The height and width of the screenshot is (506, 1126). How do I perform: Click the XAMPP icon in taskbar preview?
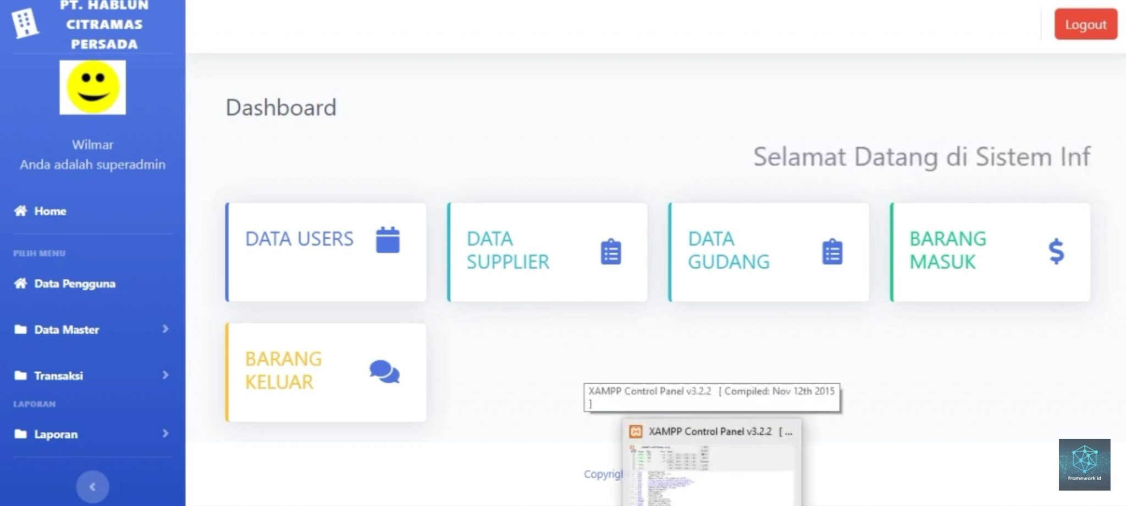click(636, 431)
